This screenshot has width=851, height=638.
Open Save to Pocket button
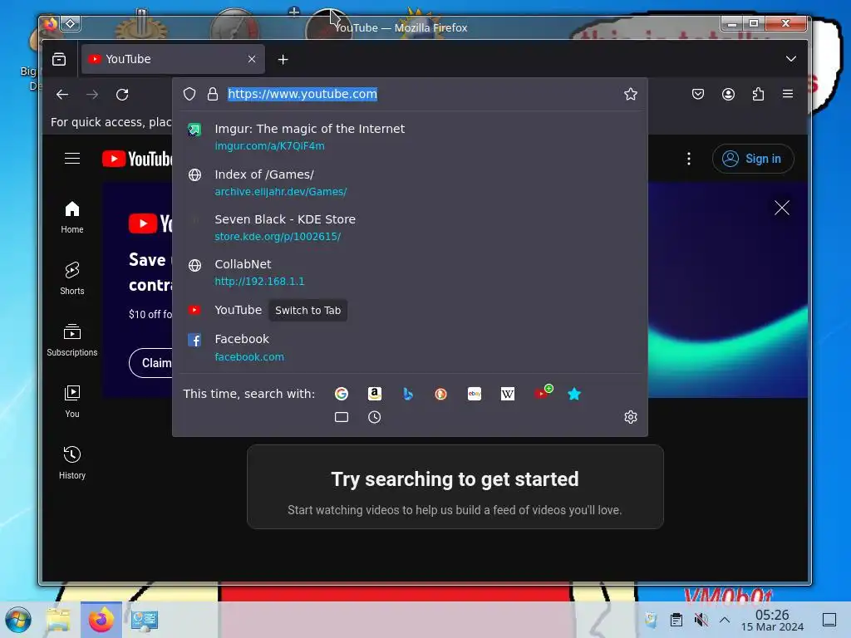pyautogui.click(x=698, y=95)
